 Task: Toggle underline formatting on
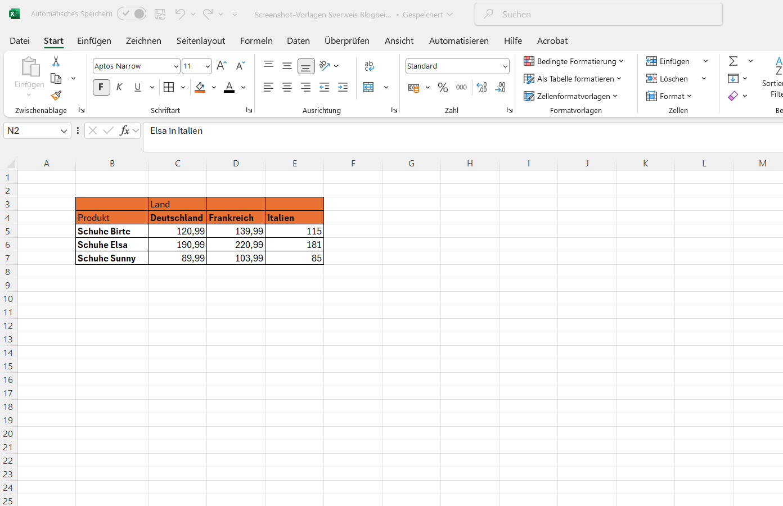[137, 87]
